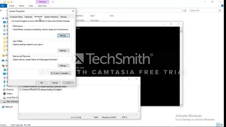Viewport: 226px width, 127px height.
Task: Click UTF-8 encoding in Notepad status bar
Action: [124, 117]
